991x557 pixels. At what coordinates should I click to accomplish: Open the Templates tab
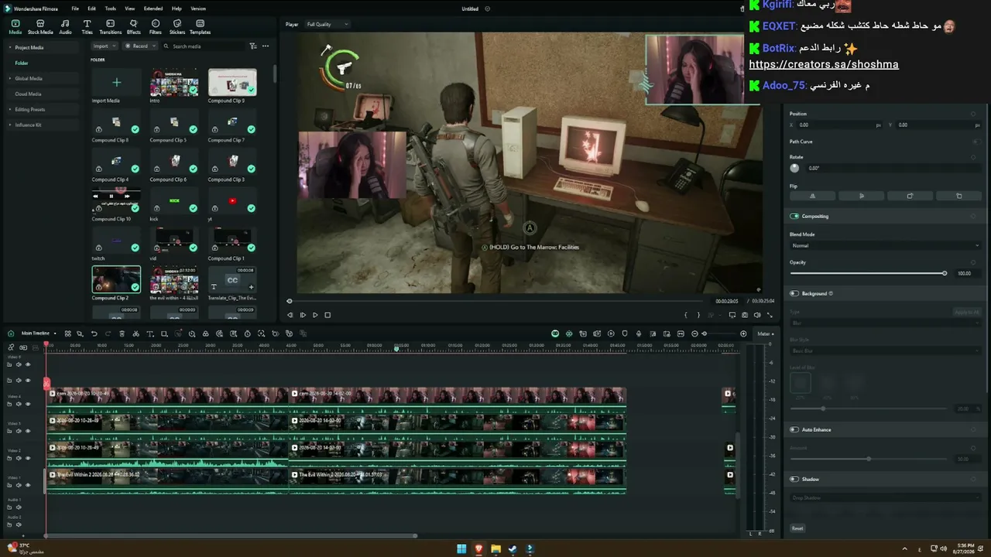click(200, 27)
